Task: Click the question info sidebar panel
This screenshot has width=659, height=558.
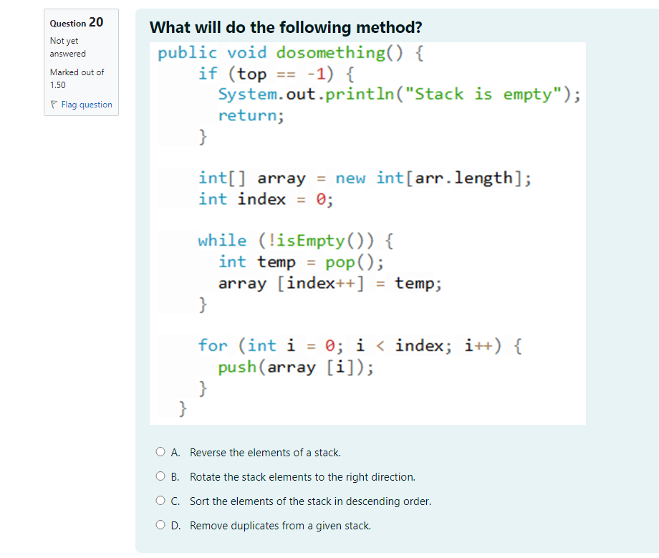Action: tap(81, 62)
